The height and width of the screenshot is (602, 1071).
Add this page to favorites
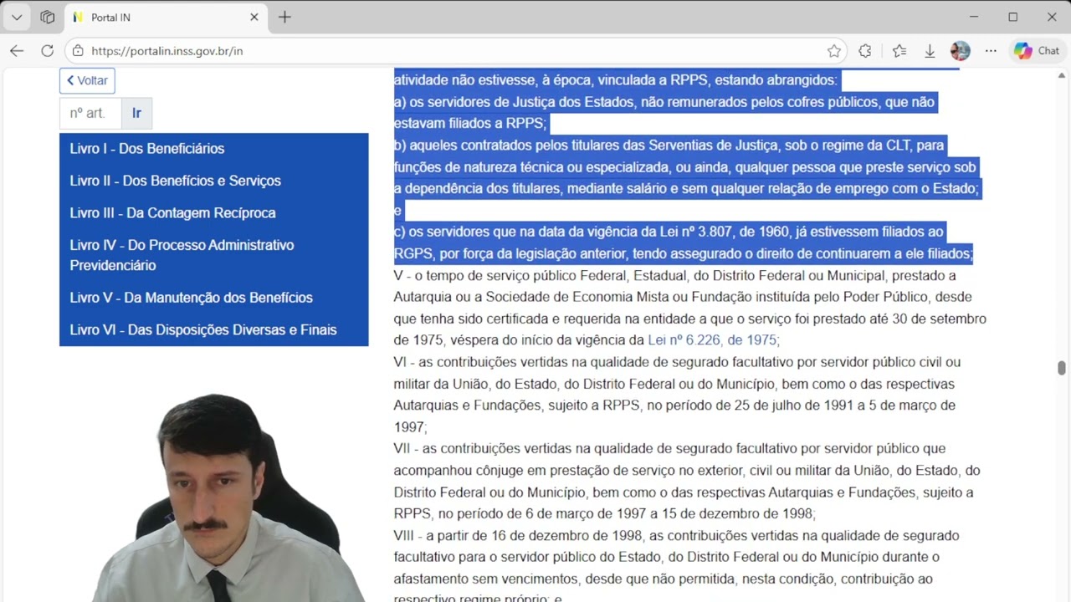(834, 51)
